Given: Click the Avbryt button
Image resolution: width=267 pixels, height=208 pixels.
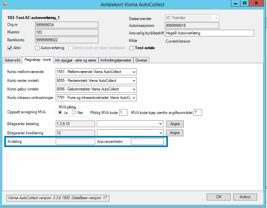Looking at the screenshot, I should click(245, 197).
